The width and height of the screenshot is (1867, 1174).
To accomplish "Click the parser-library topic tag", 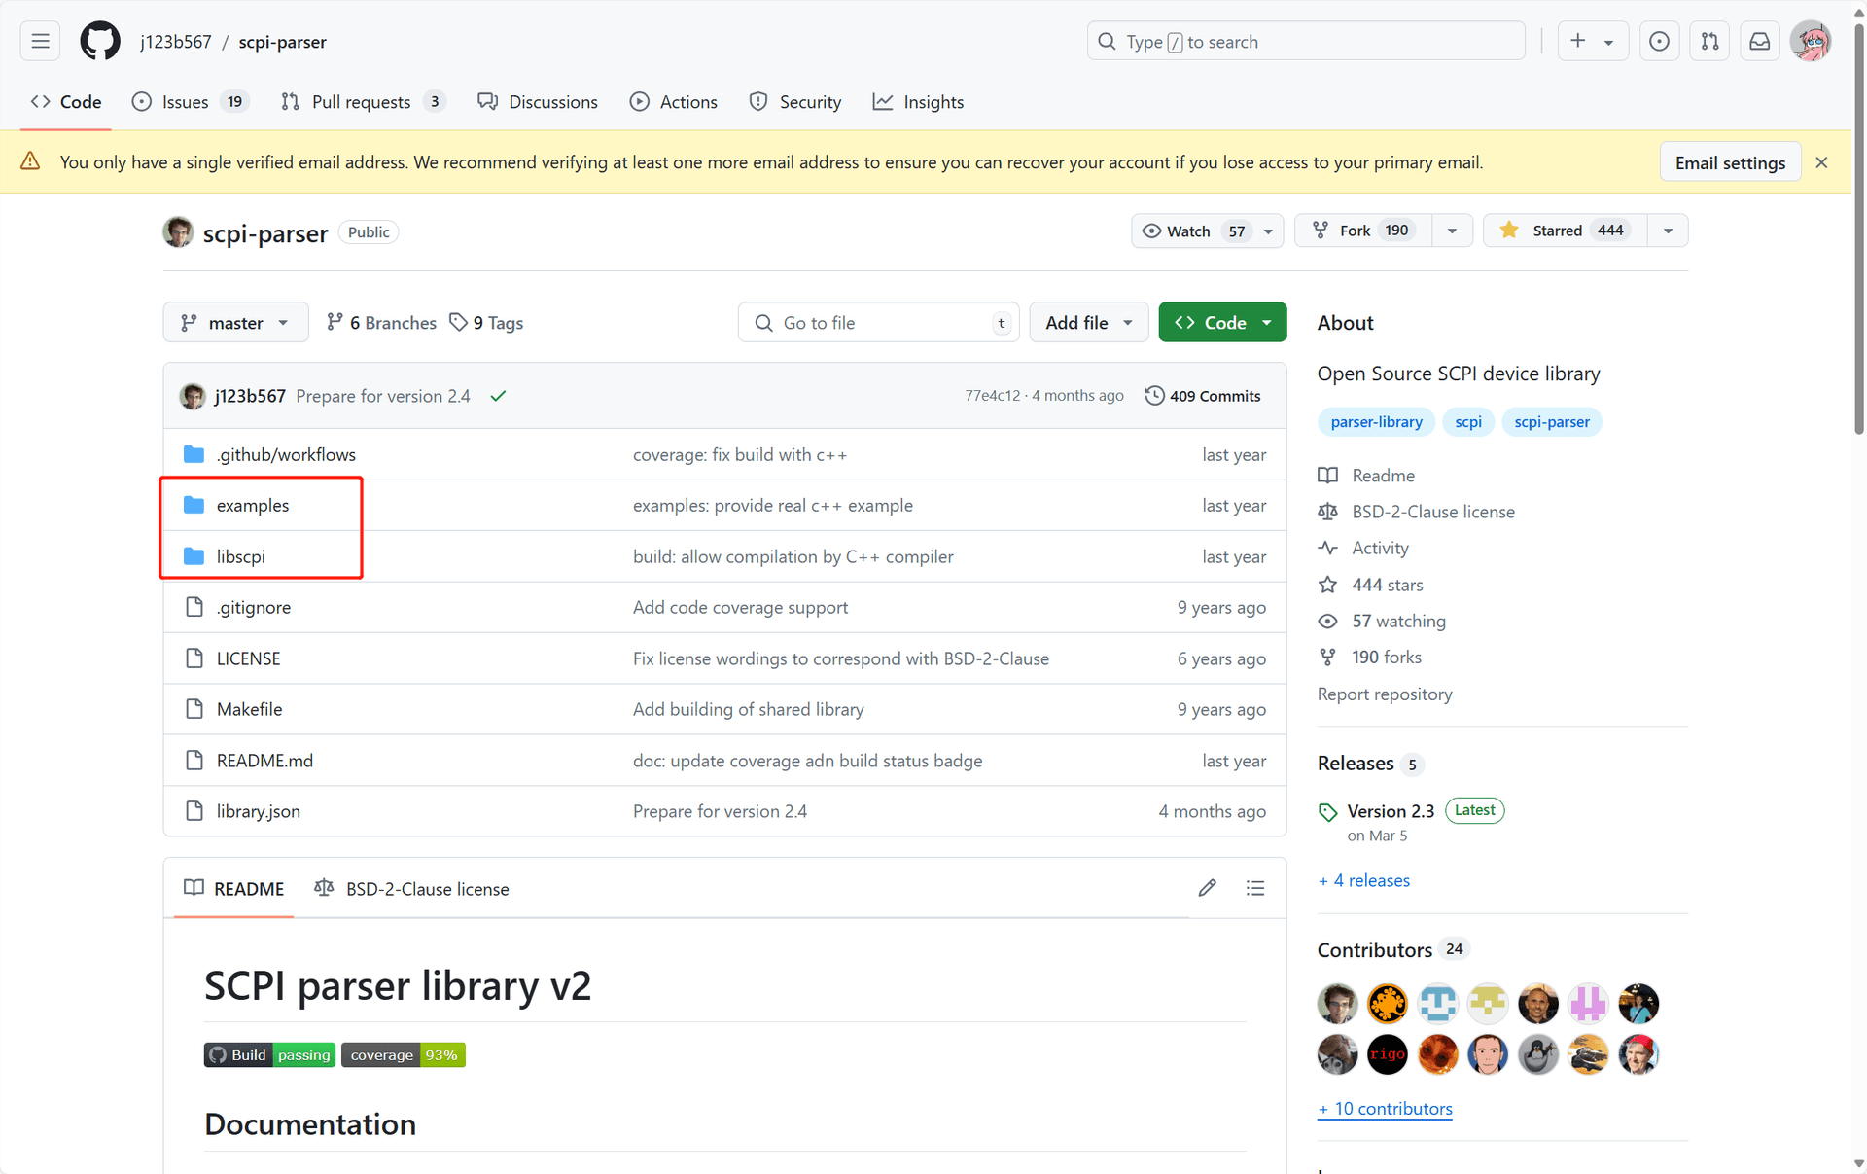I will [x=1376, y=422].
